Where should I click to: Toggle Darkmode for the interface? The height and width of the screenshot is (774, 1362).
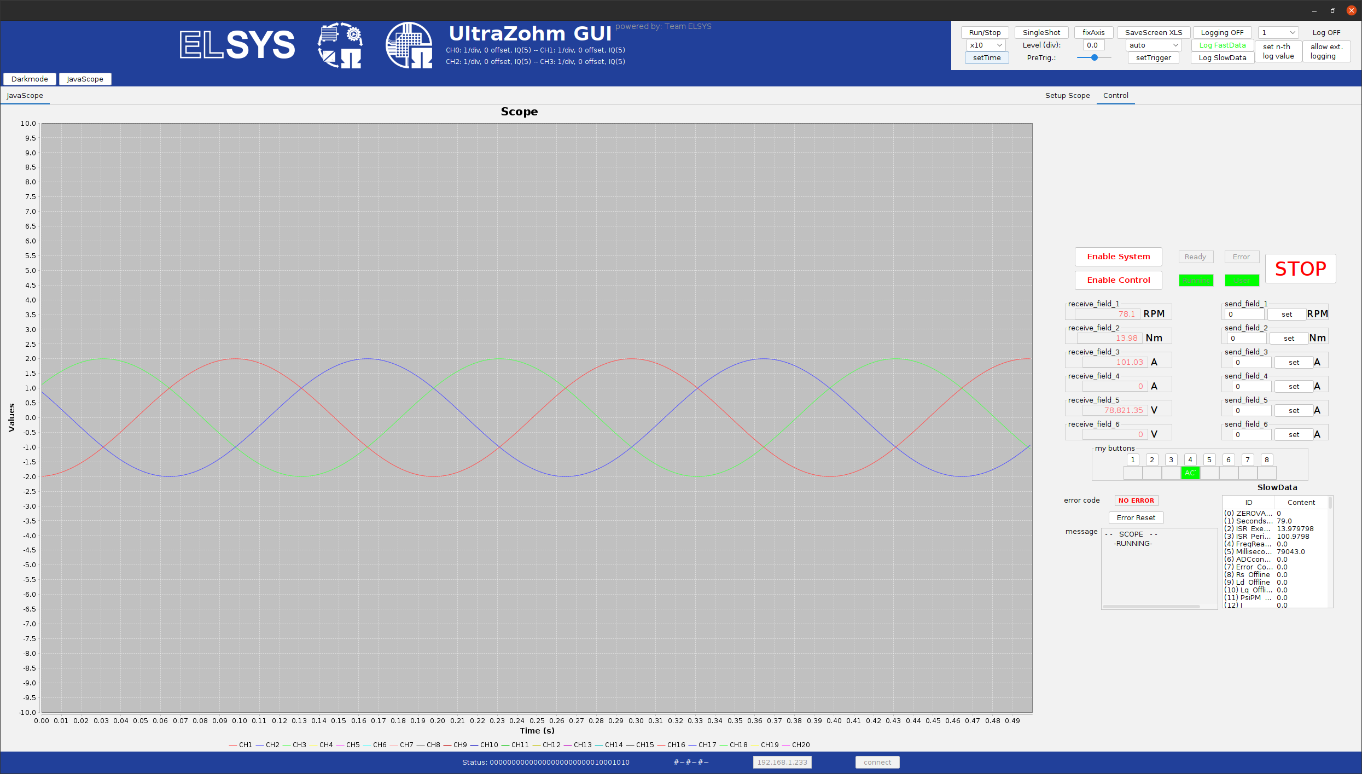[x=30, y=79]
